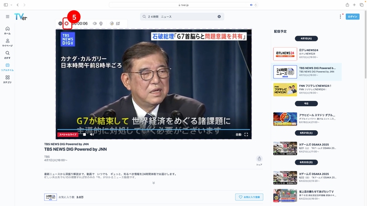Screen dimensions: 367x206
Task: Open the hamburger menu beside TVer logo
Action: [7, 17]
